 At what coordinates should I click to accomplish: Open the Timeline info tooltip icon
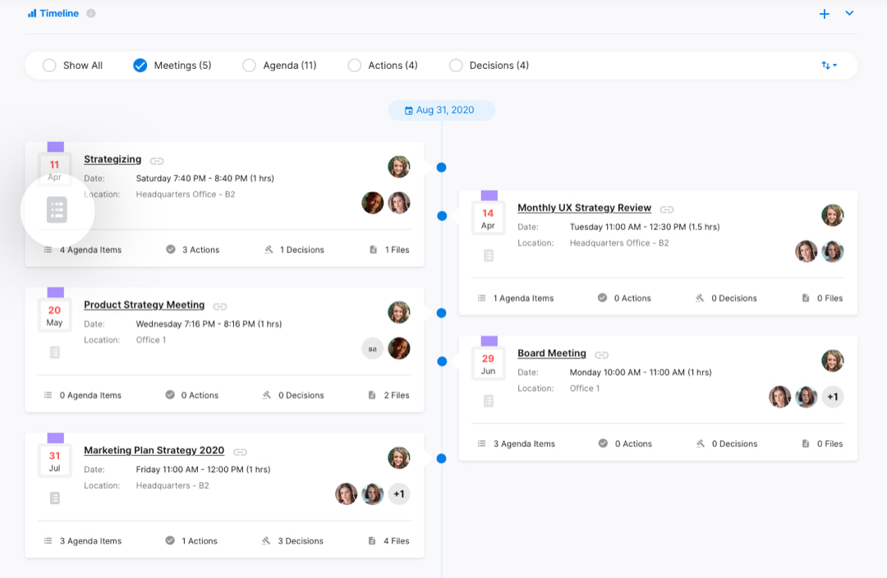pos(90,13)
